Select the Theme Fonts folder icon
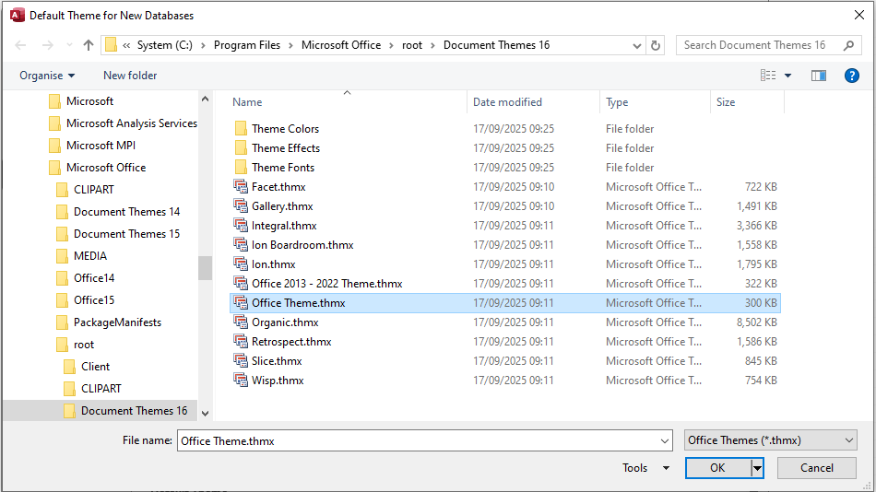876x492 pixels. pos(241,168)
